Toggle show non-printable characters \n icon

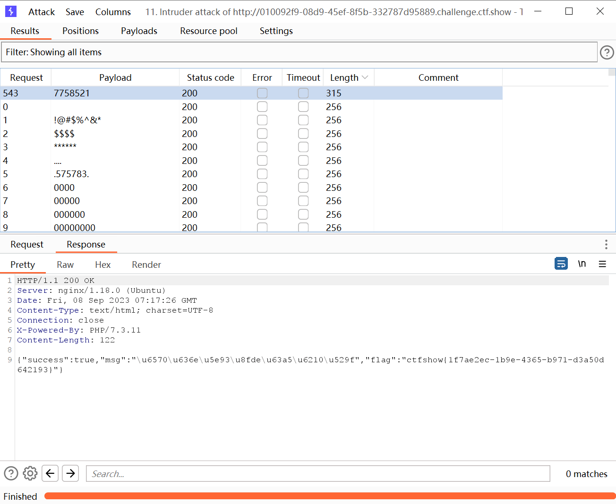[x=582, y=264]
